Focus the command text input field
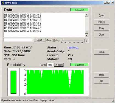Viewport: 115px width, 103px height. point(18,40)
